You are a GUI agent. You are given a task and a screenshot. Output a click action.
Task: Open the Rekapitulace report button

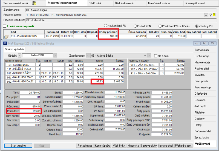click(85, 146)
